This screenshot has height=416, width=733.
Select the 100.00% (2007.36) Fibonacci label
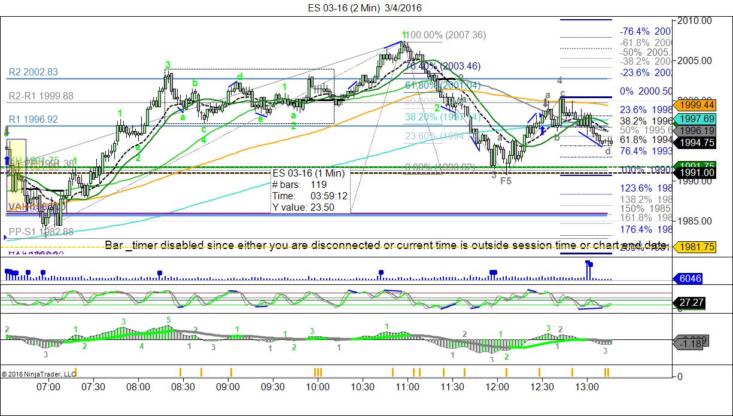(446, 35)
